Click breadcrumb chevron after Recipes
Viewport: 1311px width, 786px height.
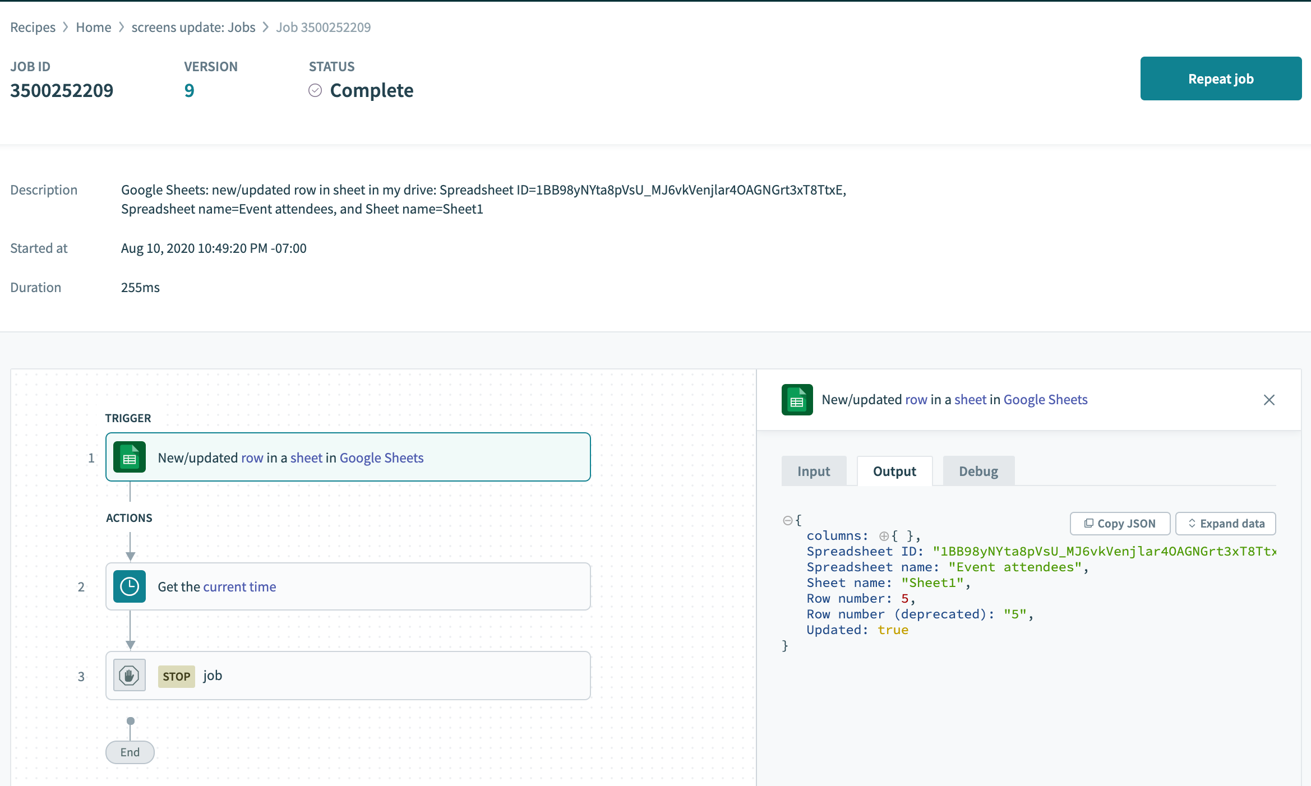click(x=66, y=27)
